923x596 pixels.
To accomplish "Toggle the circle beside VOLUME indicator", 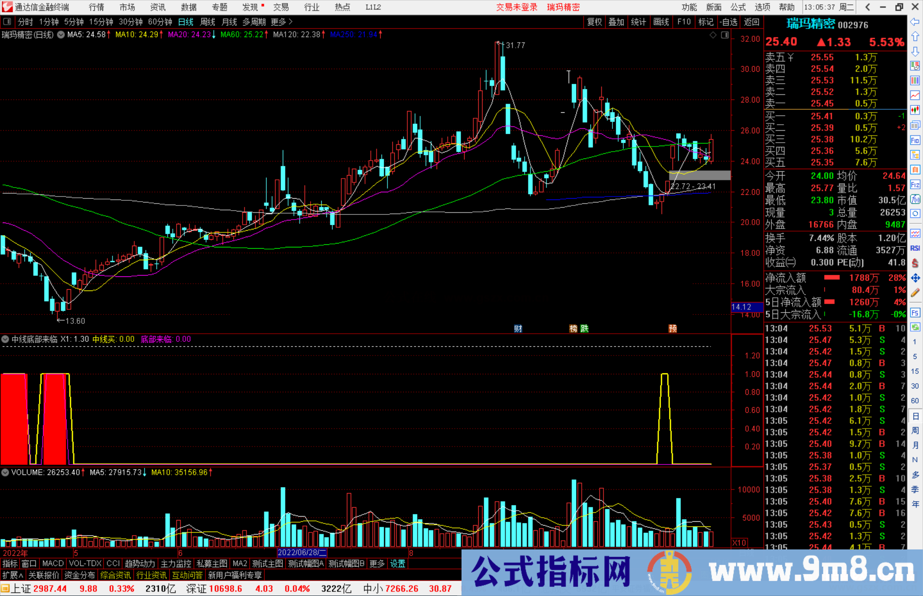I will [x=5, y=473].
